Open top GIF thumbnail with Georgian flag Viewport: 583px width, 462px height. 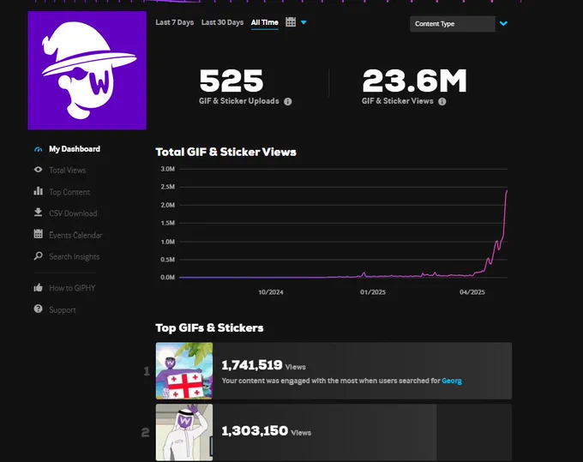tap(184, 370)
